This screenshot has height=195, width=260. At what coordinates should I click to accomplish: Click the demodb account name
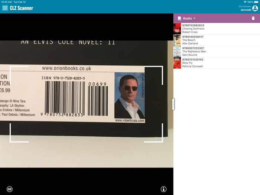click(x=246, y=10)
